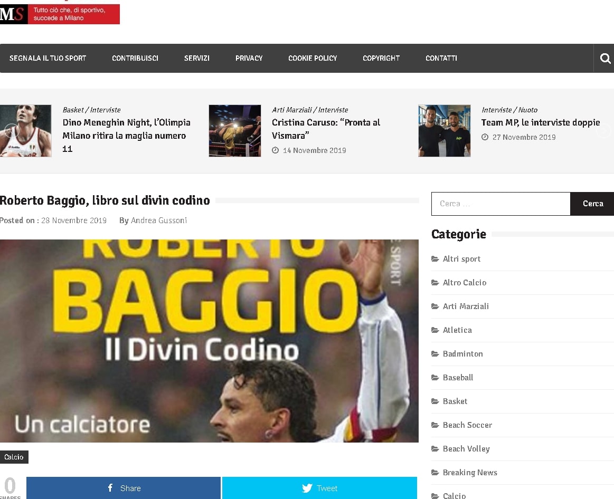This screenshot has height=499, width=614.
Task: Open Segnala il tuo sport menu item
Action: (x=48, y=59)
